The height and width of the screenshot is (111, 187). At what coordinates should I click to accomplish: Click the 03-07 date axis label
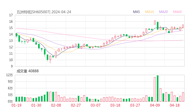(x=96, y=105)
